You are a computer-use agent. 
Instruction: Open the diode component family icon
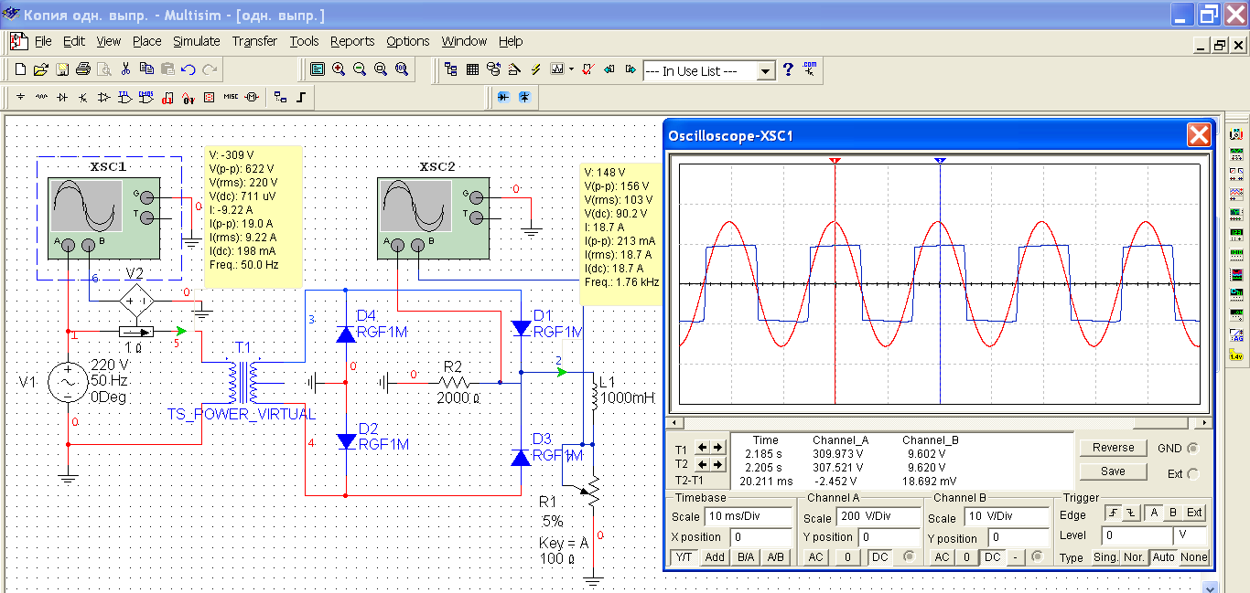pos(63,97)
